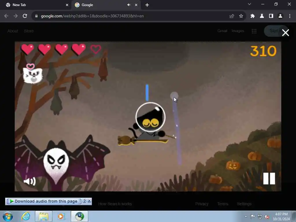Dismiss the download audio bar
The image size is (296, 222).
pyautogui.click(x=89, y=201)
